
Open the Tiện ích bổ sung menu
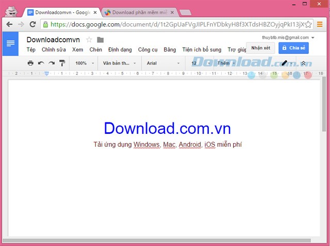202,50
